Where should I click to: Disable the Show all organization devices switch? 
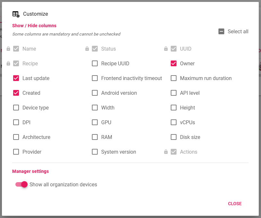point(21,184)
